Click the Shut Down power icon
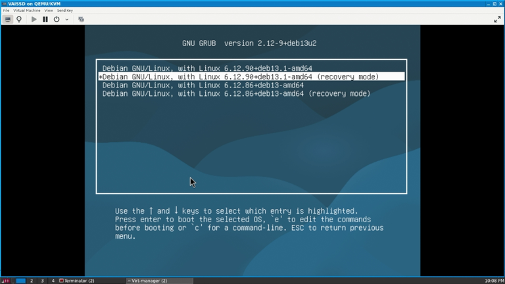 (x=57, y=19)
